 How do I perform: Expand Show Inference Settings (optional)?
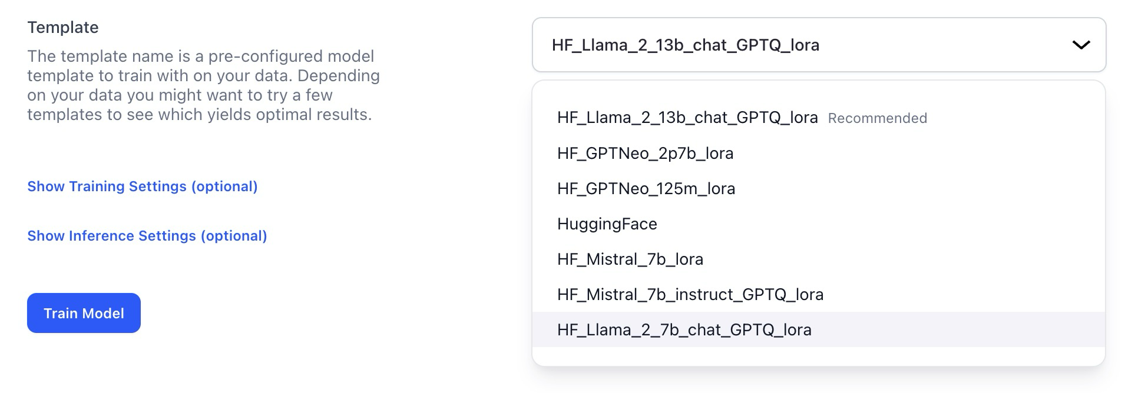[147, 236]
